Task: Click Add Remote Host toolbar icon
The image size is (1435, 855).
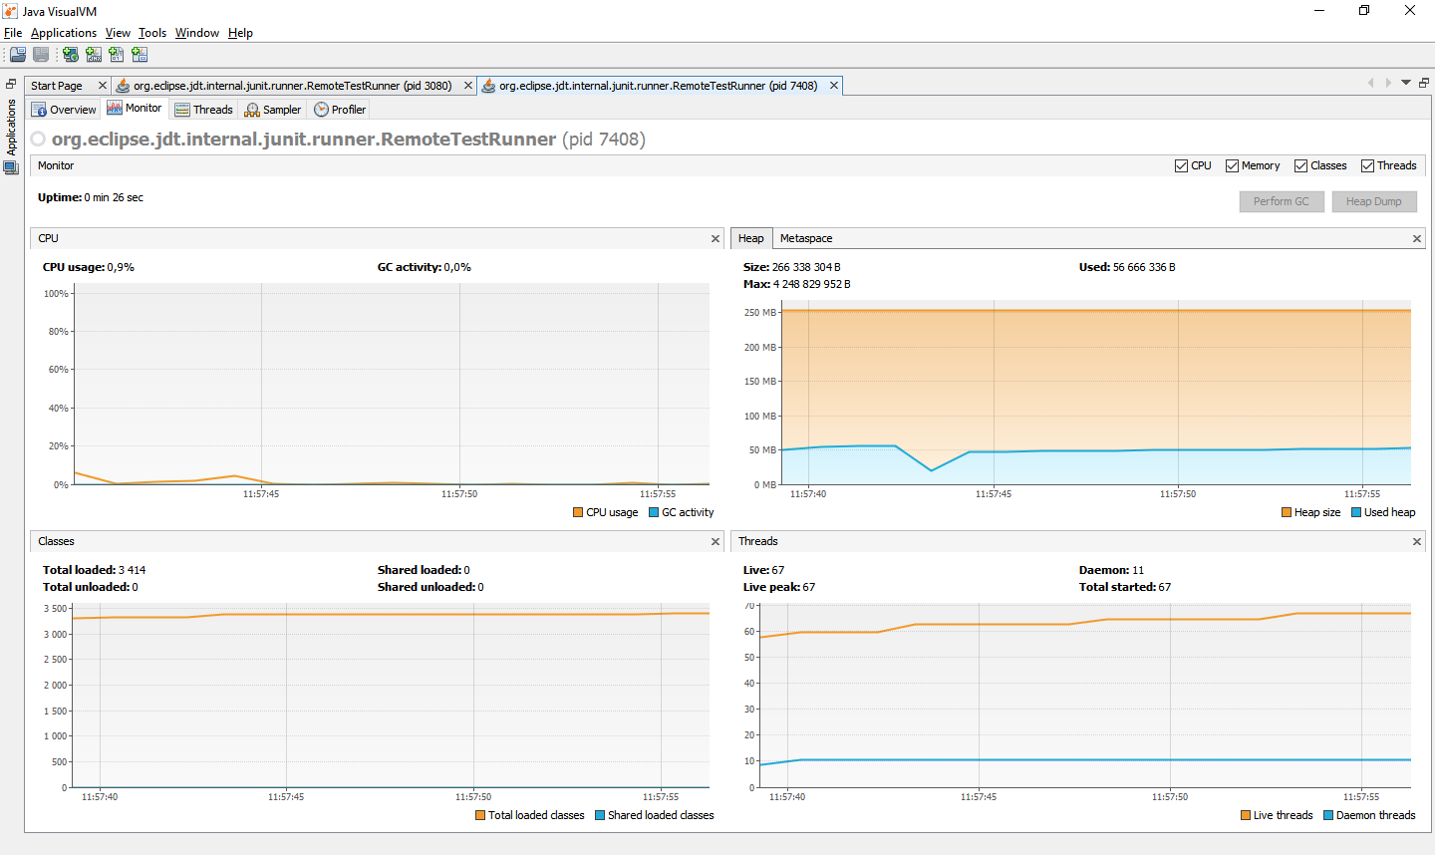Action: pyautogui.click(x=71, y=55)
